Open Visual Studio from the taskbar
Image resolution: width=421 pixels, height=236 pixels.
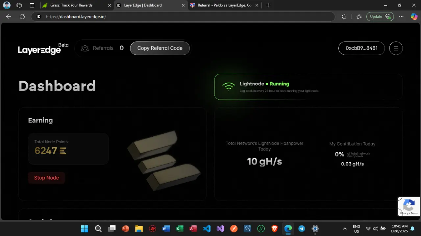click(x=220, y=228)
